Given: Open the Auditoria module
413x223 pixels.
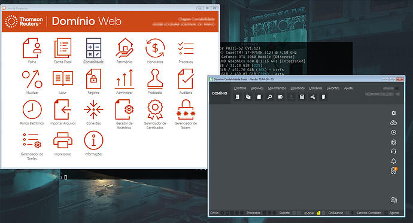Looking at the screenshot, I should click(x=186, y=79).
